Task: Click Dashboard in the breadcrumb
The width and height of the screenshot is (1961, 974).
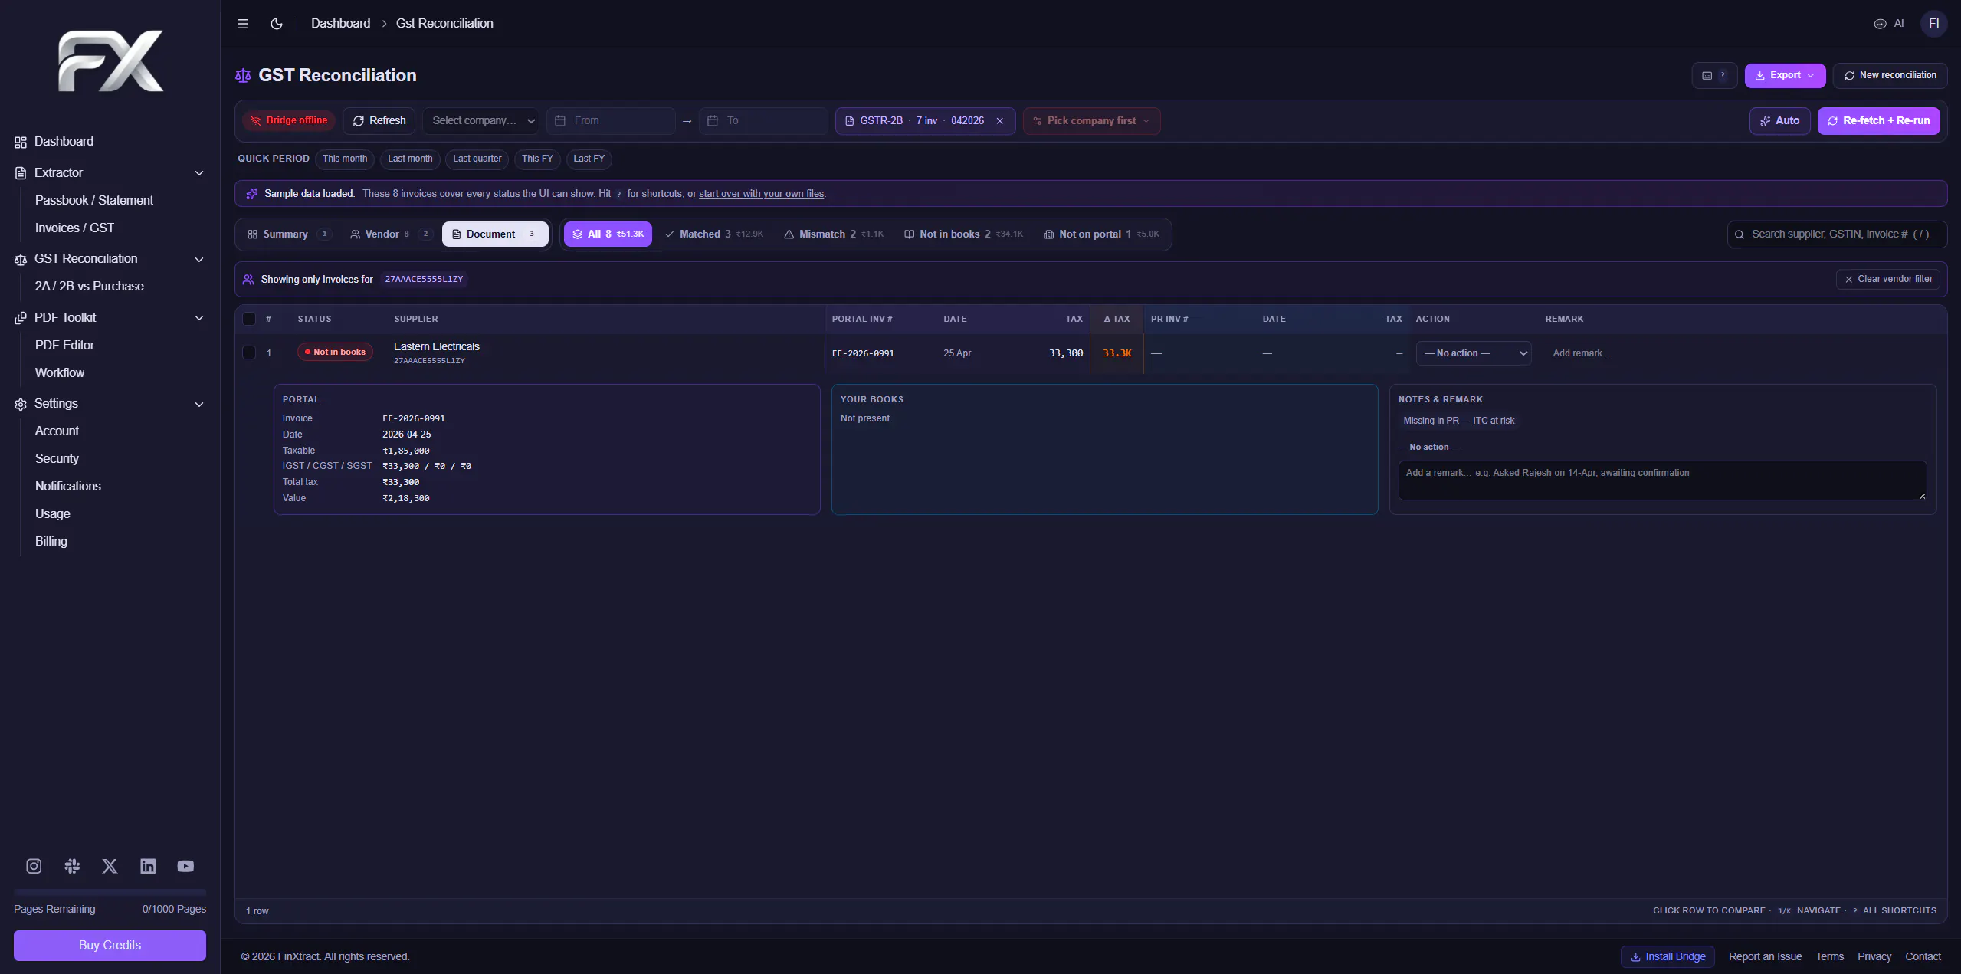Action: pos(340,24)
